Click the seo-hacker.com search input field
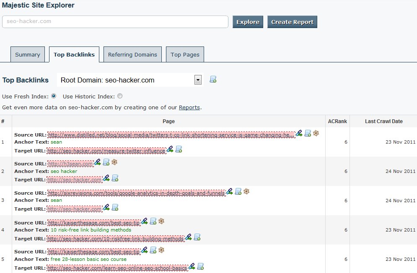417x273 pixels. (x=115, y=22)
